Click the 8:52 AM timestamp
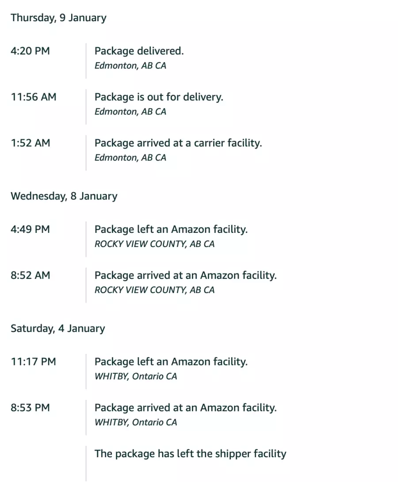The width and height of the screenshot is (398, 482). point(30,276)
